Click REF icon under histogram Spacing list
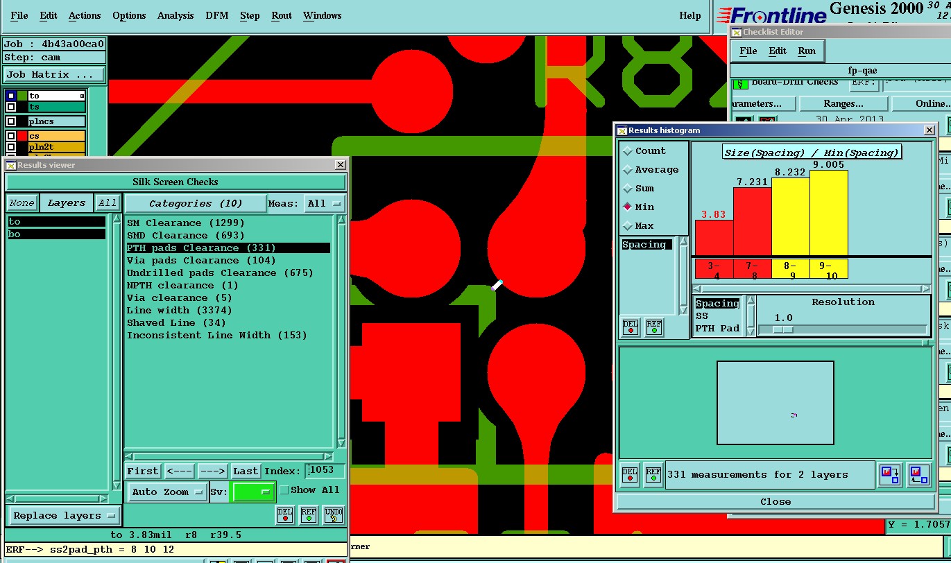Image resolution: width=951 pixels, height=563 pixels. 654,328
